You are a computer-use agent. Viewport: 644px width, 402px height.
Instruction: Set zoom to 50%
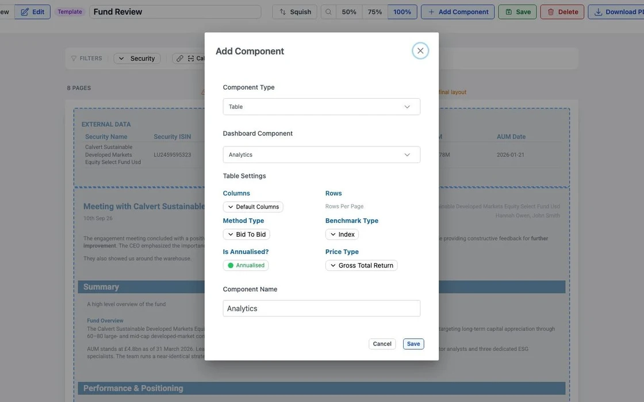point(348,12)
